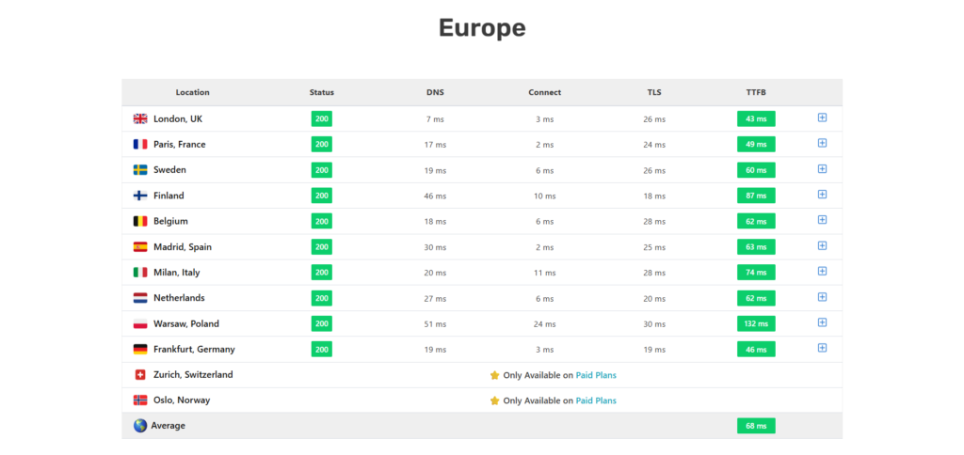Screen dimensions: 964x455
Task: Select the Milan, Italy location name
Action: coord(176,273)
